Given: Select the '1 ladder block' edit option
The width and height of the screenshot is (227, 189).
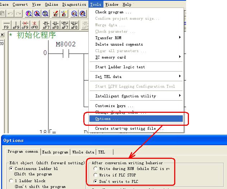Looking at the screenshot, I should click(x=11, y=181).
